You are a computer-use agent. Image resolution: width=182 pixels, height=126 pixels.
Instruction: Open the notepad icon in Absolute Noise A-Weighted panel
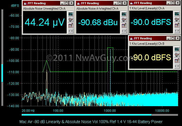[124, 25]
